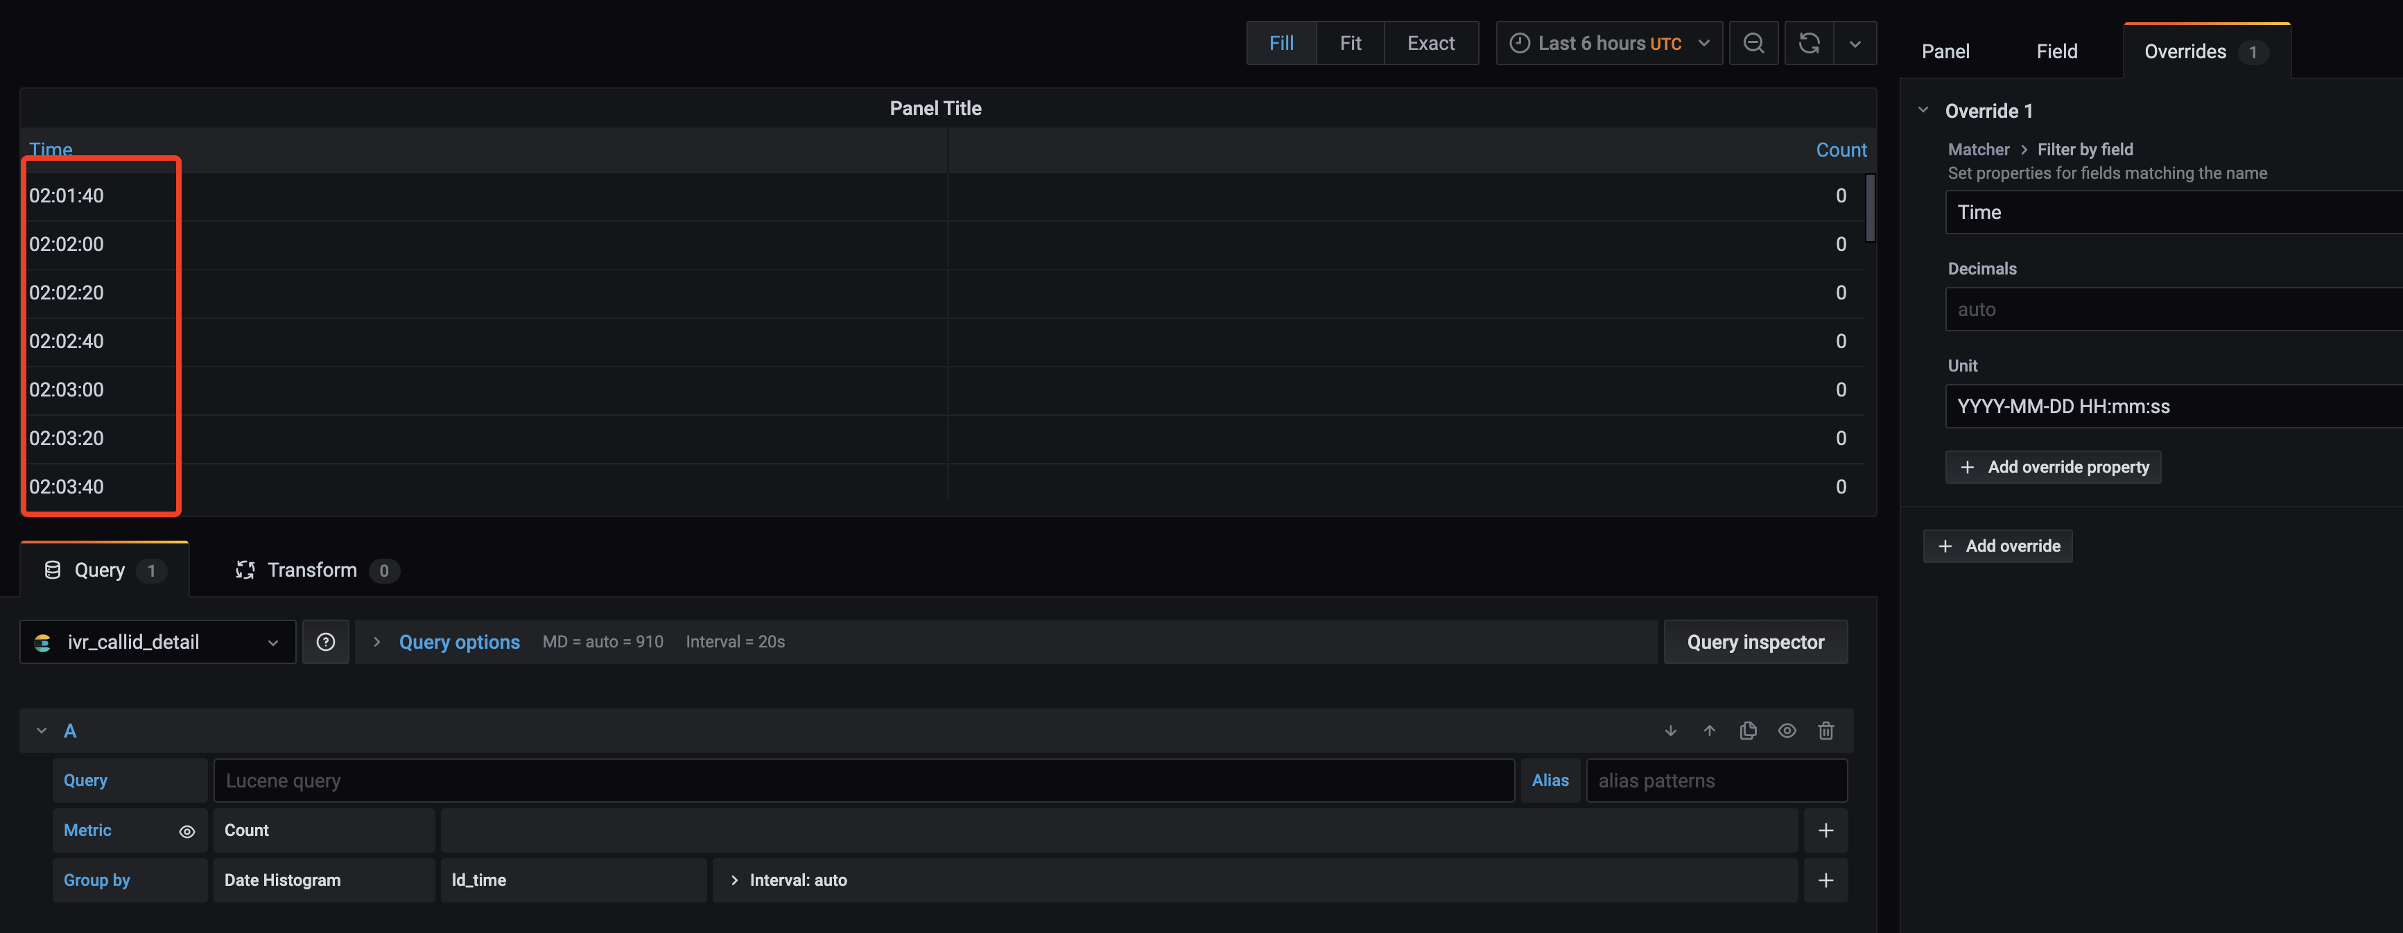This screenshot has height=933, width=2403.
Task: Move query A up with the arrow icon
Action: coord(1709,731)
